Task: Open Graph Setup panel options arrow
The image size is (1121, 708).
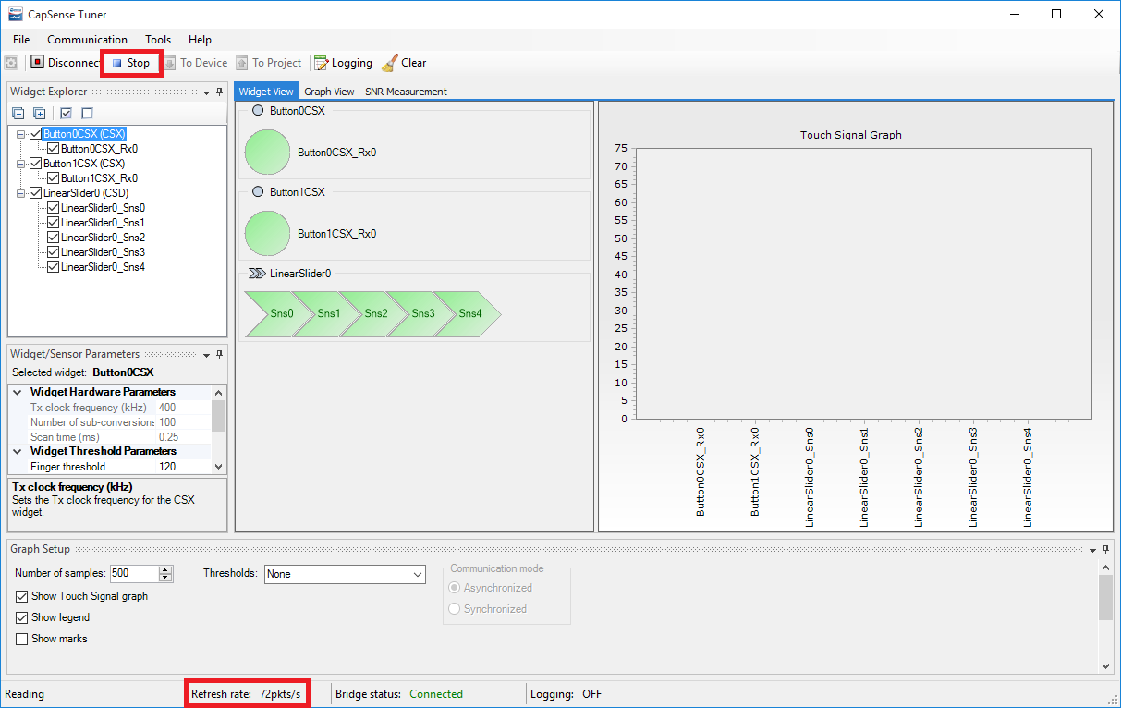Action: coord(1092,549)
